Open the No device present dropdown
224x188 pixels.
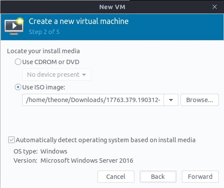pyautogui.click(x=57, y=75)
